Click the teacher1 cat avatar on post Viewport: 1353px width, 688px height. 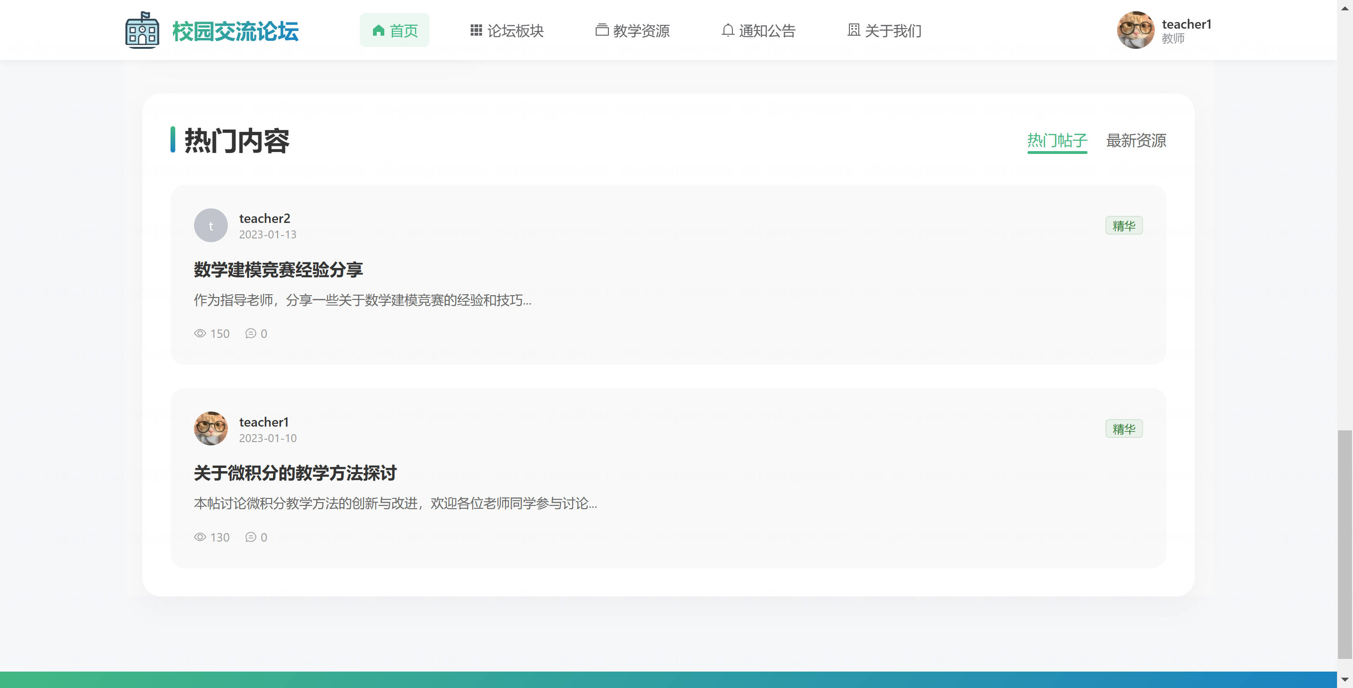210,429
